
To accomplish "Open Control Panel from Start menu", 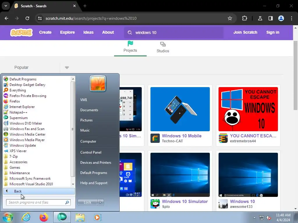I will (91, 152).
